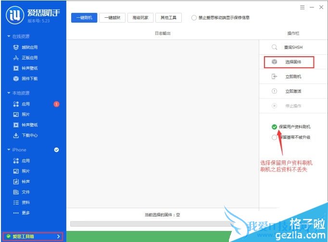Toggle 禁止爱思移动端显示保修信息 radio option
Viewport: 328px width, 242px height.
click(194, 18)
